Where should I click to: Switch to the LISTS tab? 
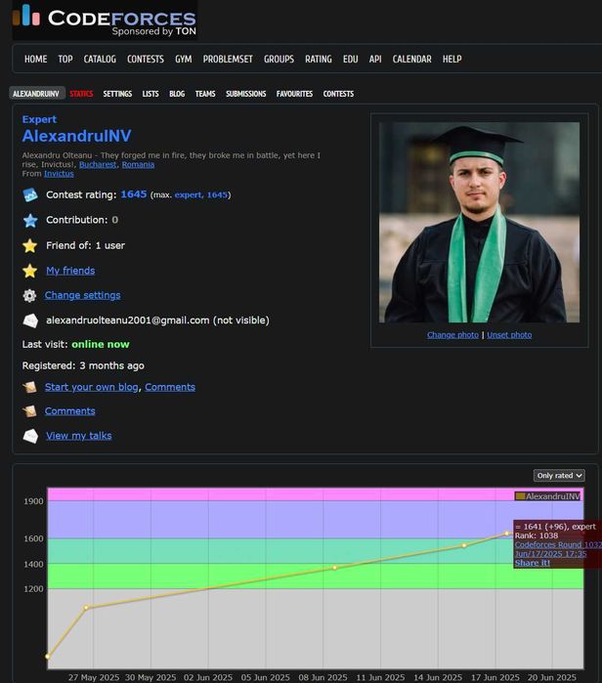pyautogui.click(x=150, y=94)
